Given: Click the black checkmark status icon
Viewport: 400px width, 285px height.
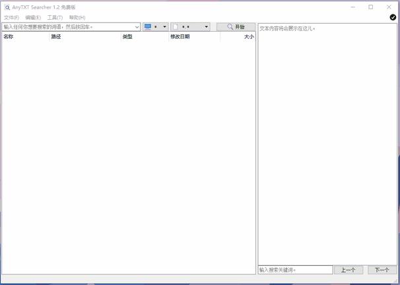Looking at the screenshot, I should tap(393, 17).
